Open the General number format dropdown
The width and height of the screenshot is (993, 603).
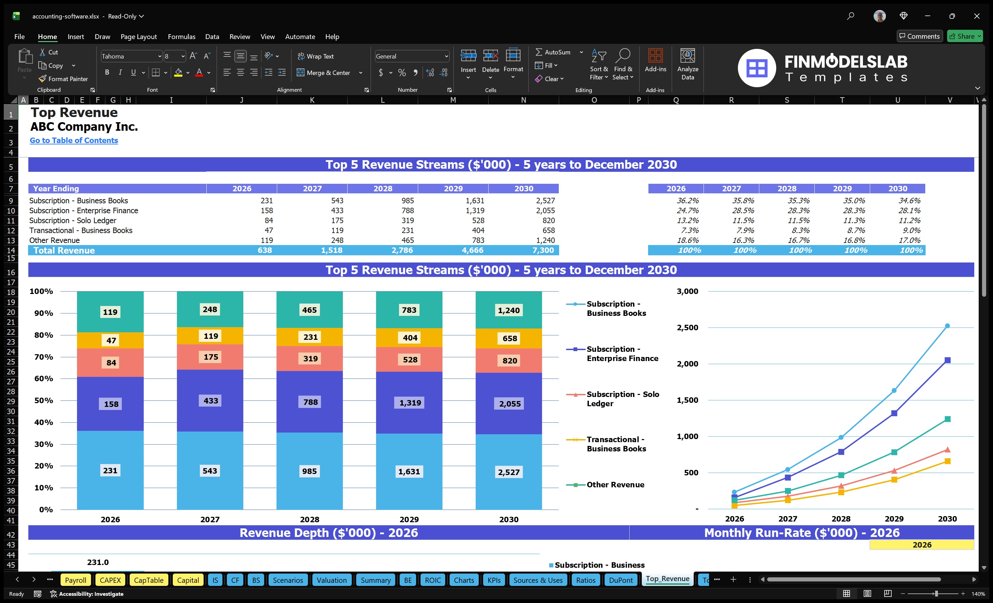tap(446, 56)
